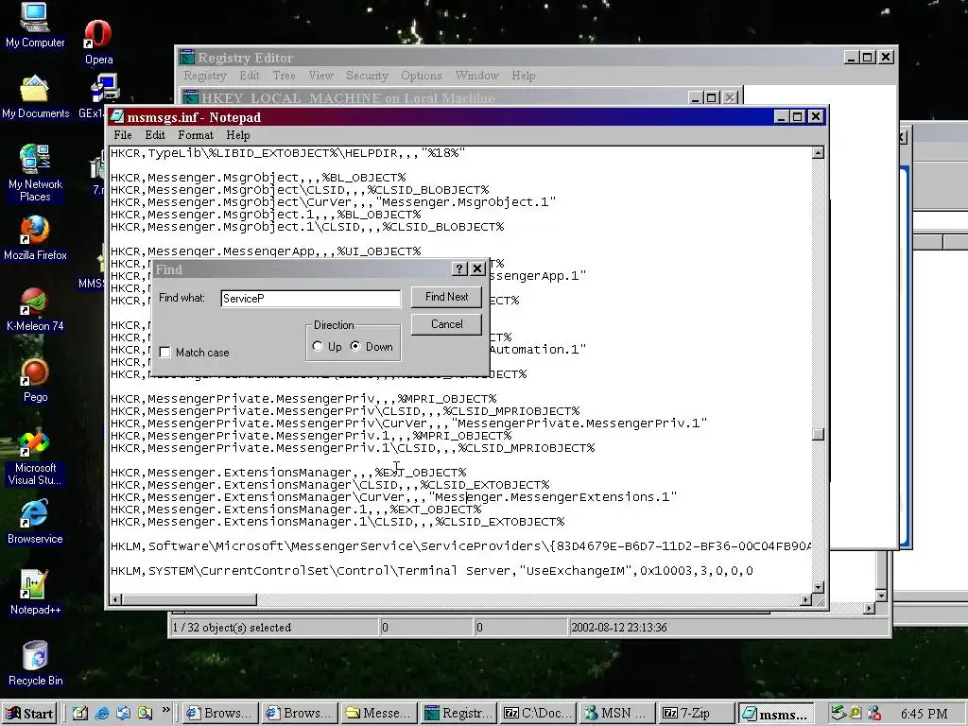The height and width of the screenshot is (726, 968).
Task: Launch the K-Meleon 74 desktop shortcut
Action: [35, 309]
